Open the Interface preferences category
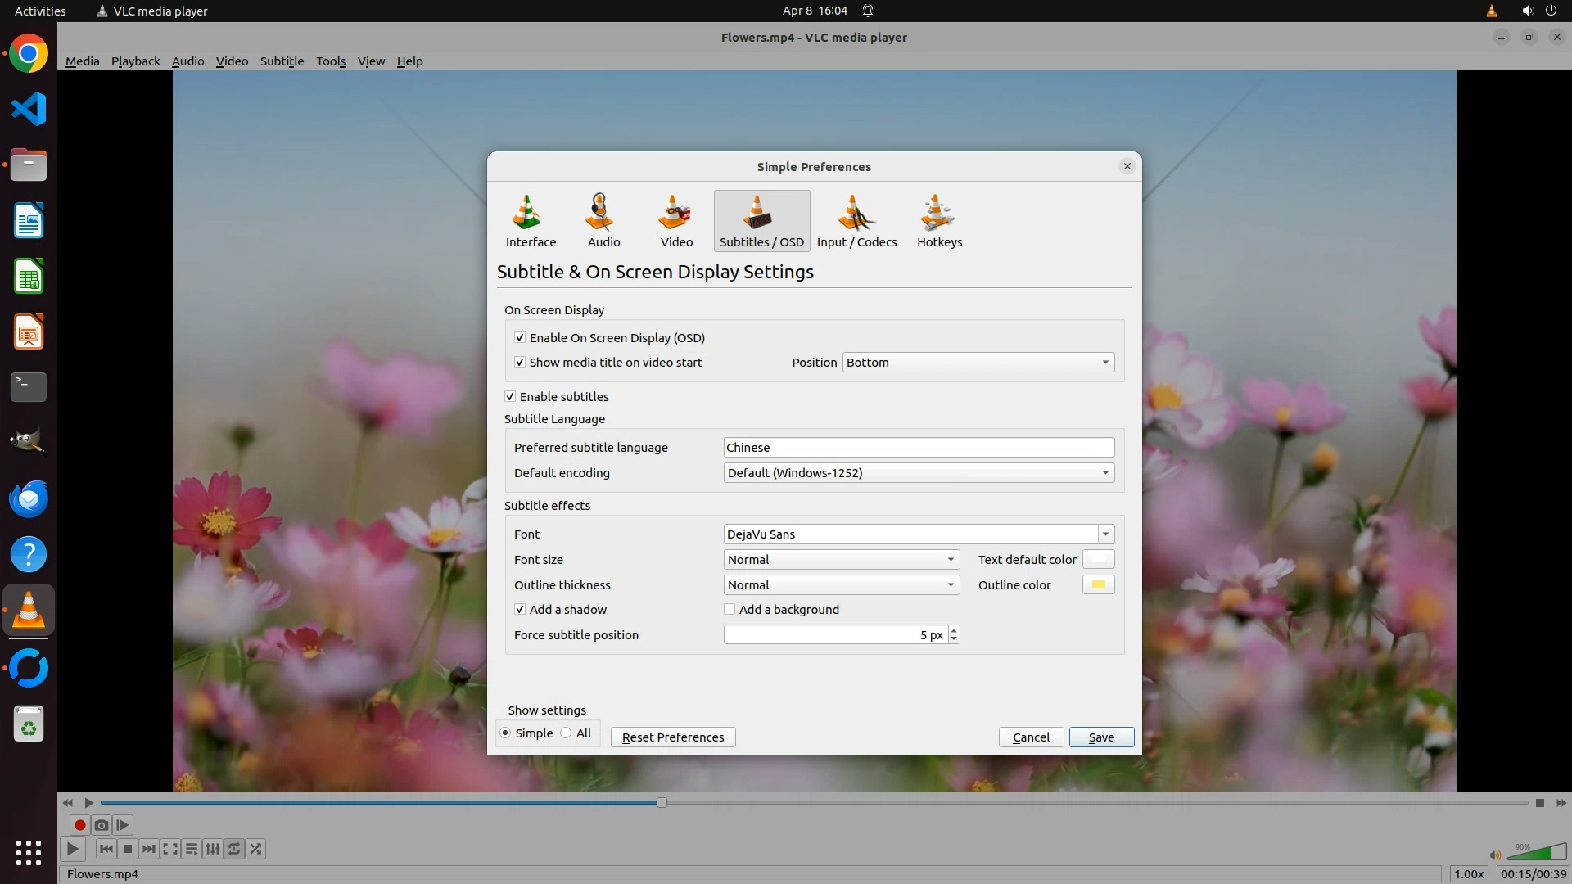1572x884 pixels. 531,221
